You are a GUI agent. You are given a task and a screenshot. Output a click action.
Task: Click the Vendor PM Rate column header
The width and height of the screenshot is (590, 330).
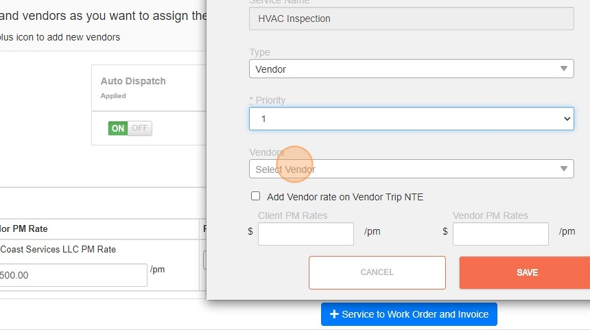point(24,228)
